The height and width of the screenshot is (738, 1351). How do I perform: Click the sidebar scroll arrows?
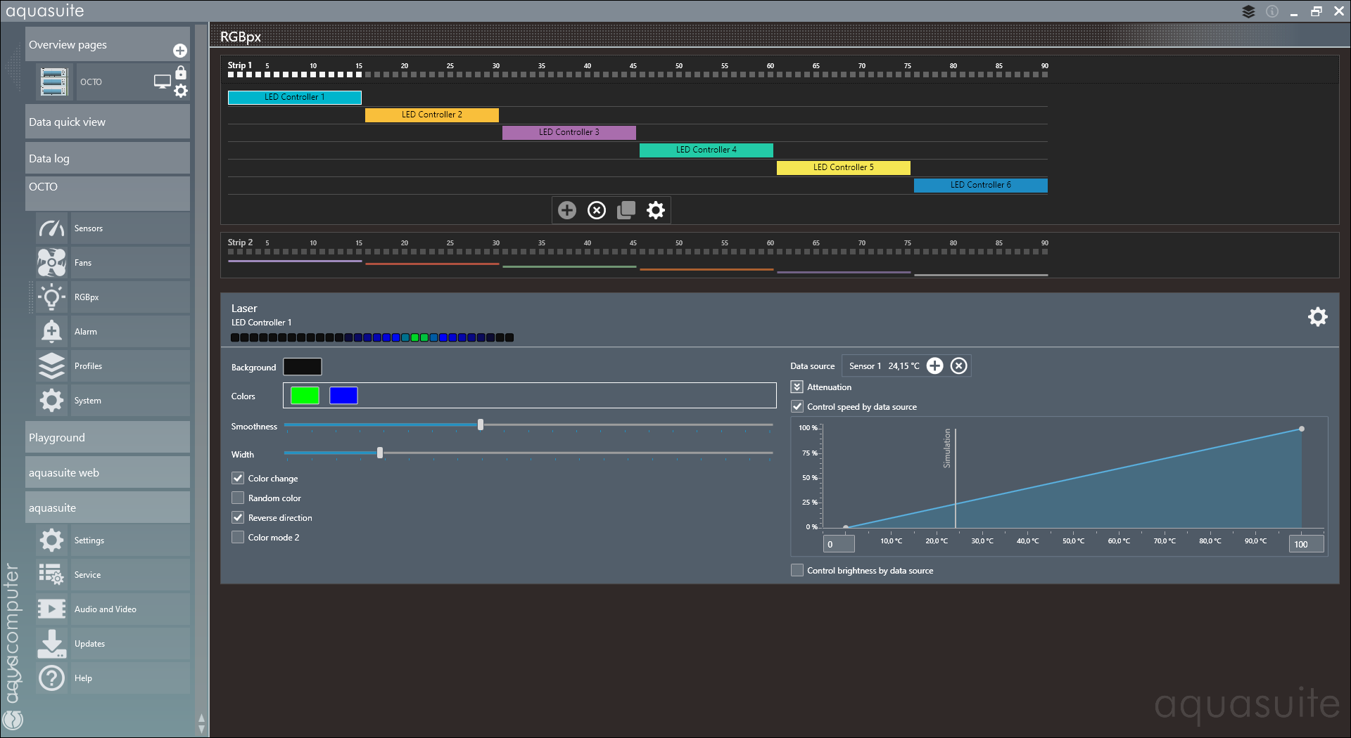[201, 723]
